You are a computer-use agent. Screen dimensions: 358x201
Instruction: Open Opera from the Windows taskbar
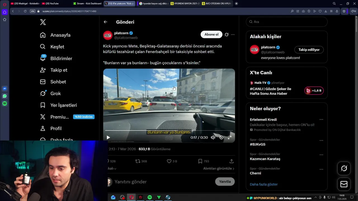click(131, 197)
